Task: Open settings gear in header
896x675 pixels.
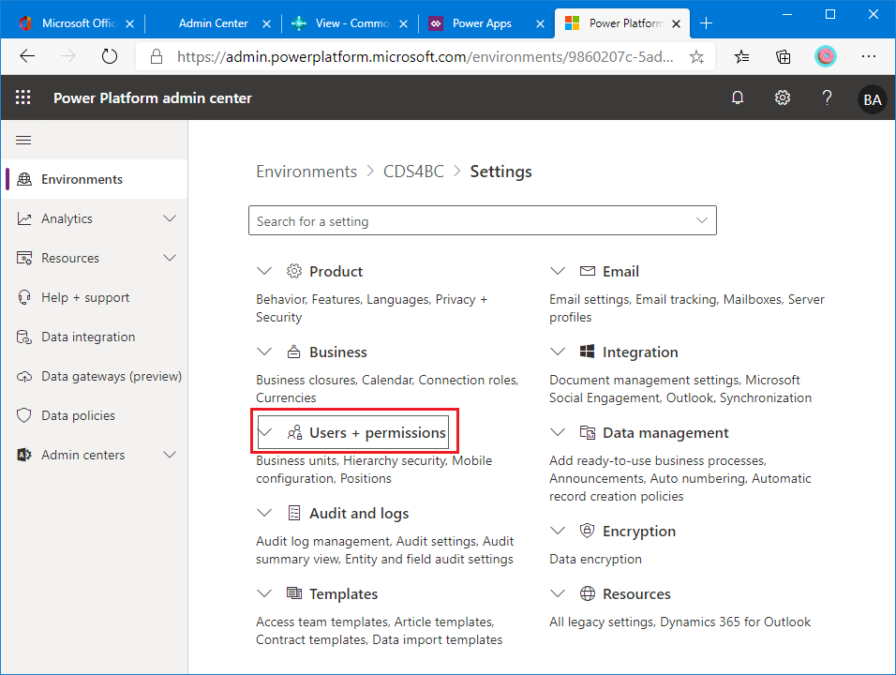Action: click(x=783, y=97)
